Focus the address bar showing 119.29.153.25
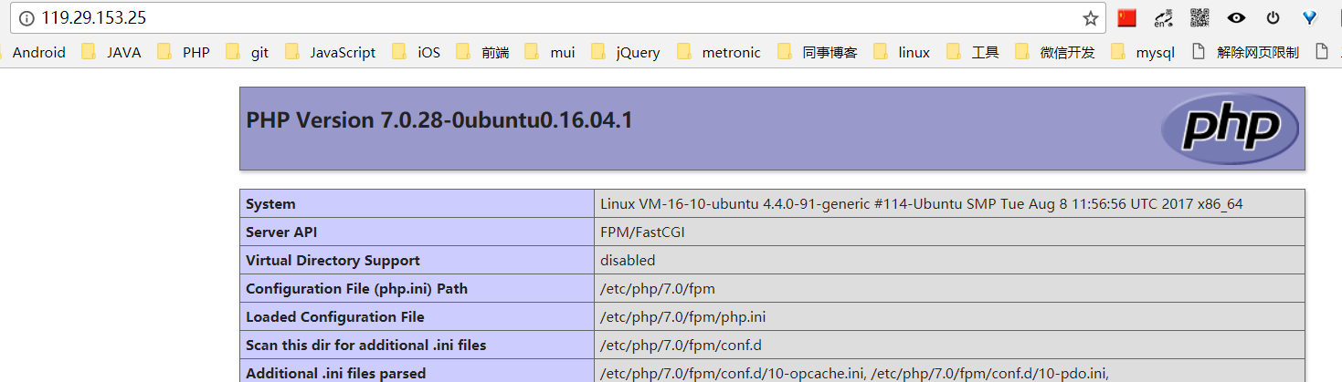 557,17
